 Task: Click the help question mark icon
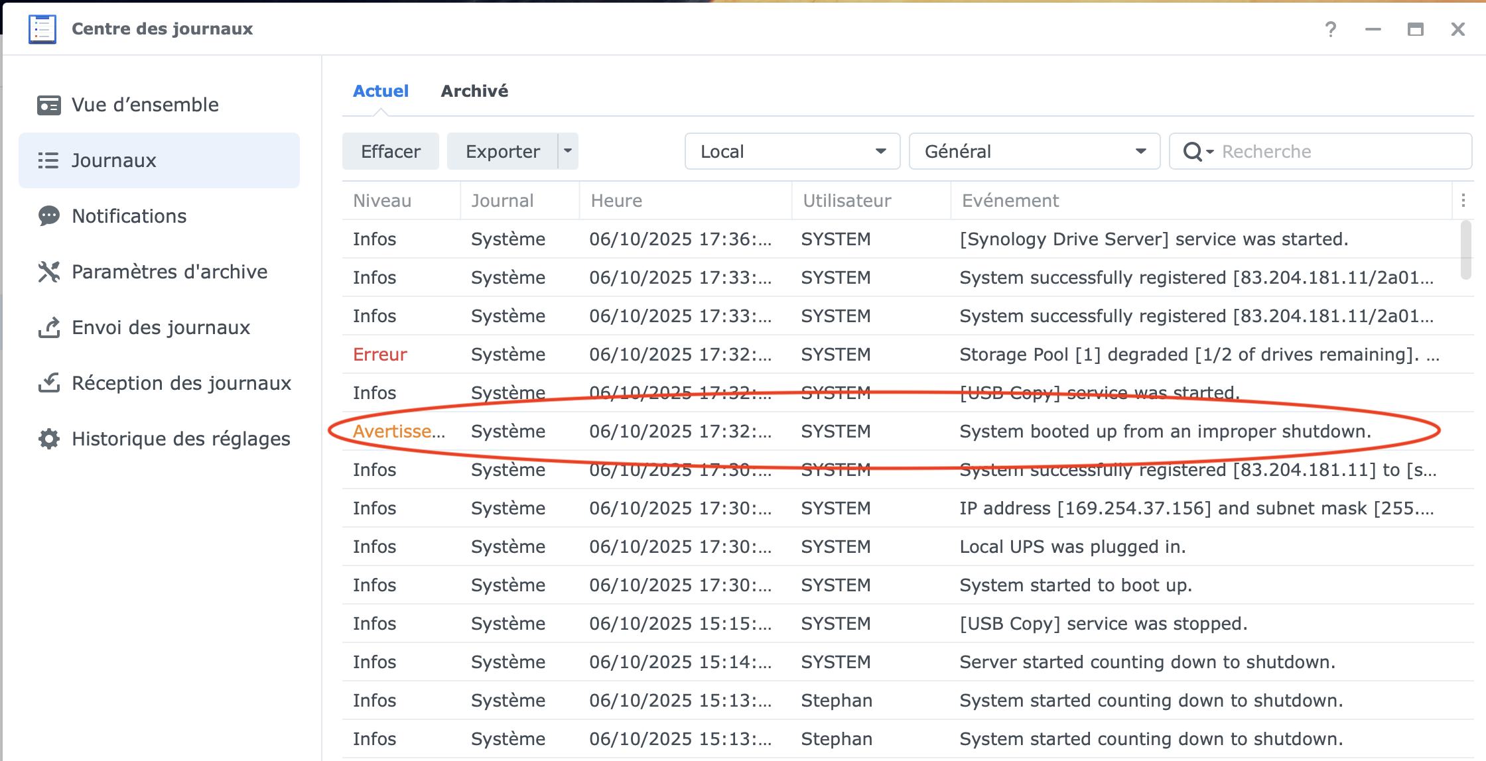pyautogui.click(x=1330, y=29)
